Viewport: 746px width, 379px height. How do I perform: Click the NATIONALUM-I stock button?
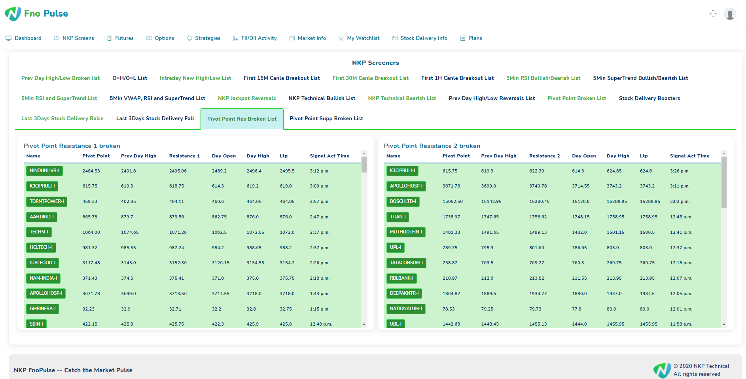tap(406, 309)
